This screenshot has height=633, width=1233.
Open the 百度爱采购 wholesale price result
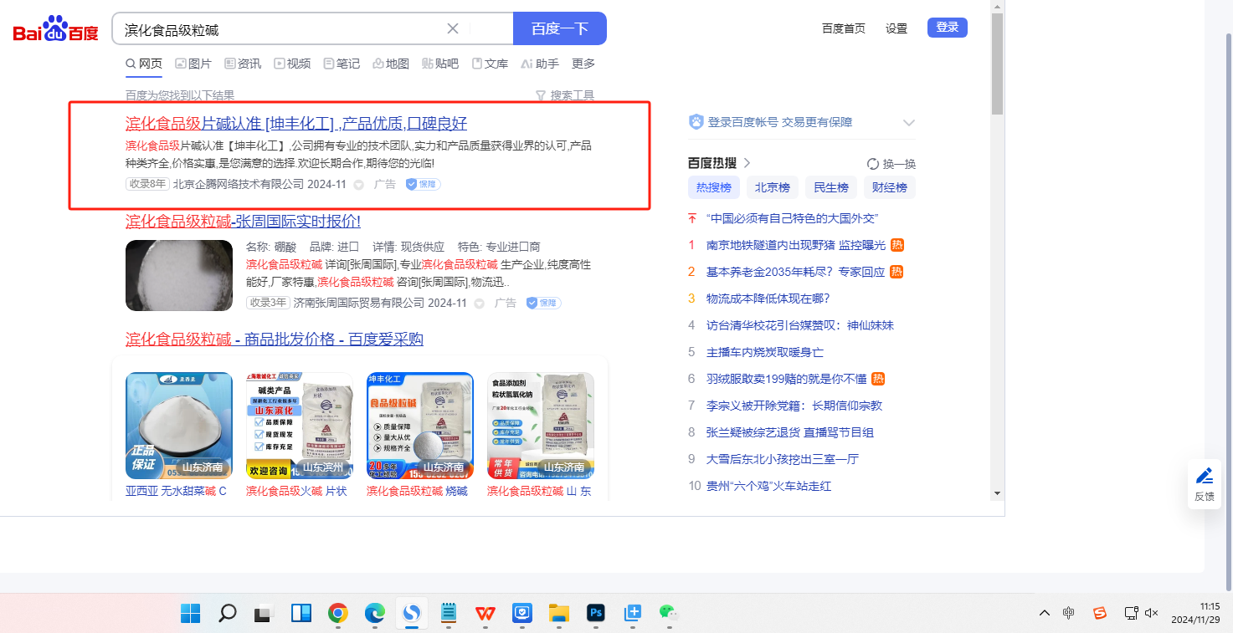pos(275,339)
